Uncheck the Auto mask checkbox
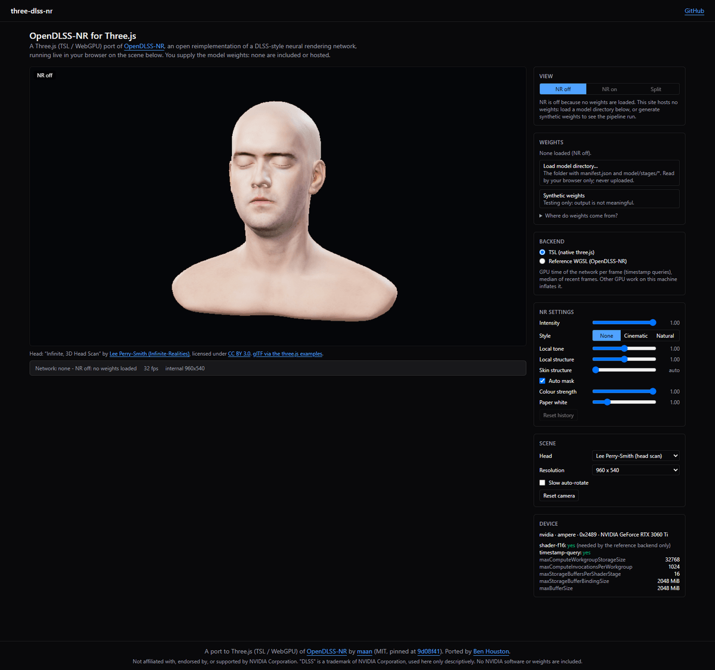Viewport: 715px width, 670px height. pyautogui.click(x=542, y=381)
